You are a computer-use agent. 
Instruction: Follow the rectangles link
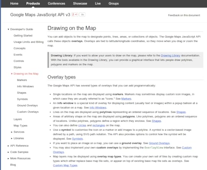(99, 125)
